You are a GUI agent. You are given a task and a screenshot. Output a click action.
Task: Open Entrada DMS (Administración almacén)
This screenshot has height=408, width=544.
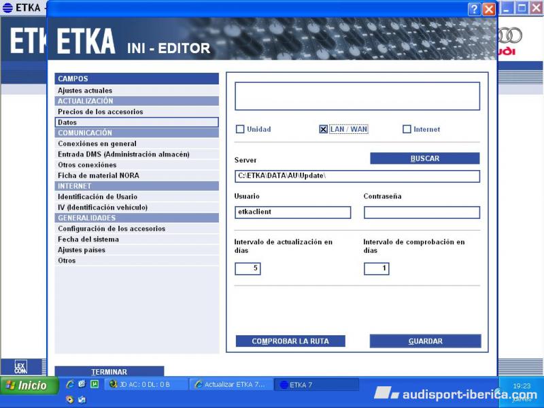click(x=137, y=154)
